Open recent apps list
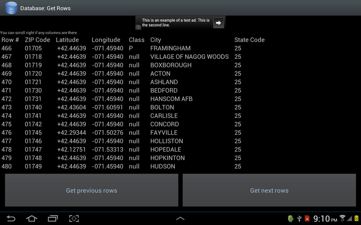 pos(53,218)
